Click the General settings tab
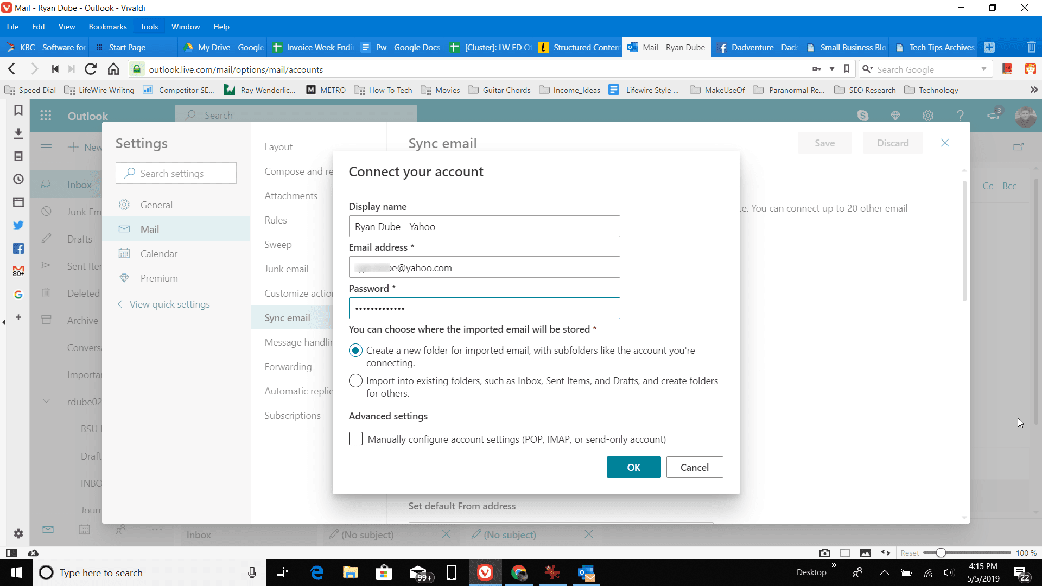 tap(156, 204)
